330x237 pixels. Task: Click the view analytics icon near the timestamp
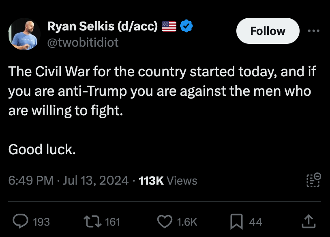click(313, 180)
